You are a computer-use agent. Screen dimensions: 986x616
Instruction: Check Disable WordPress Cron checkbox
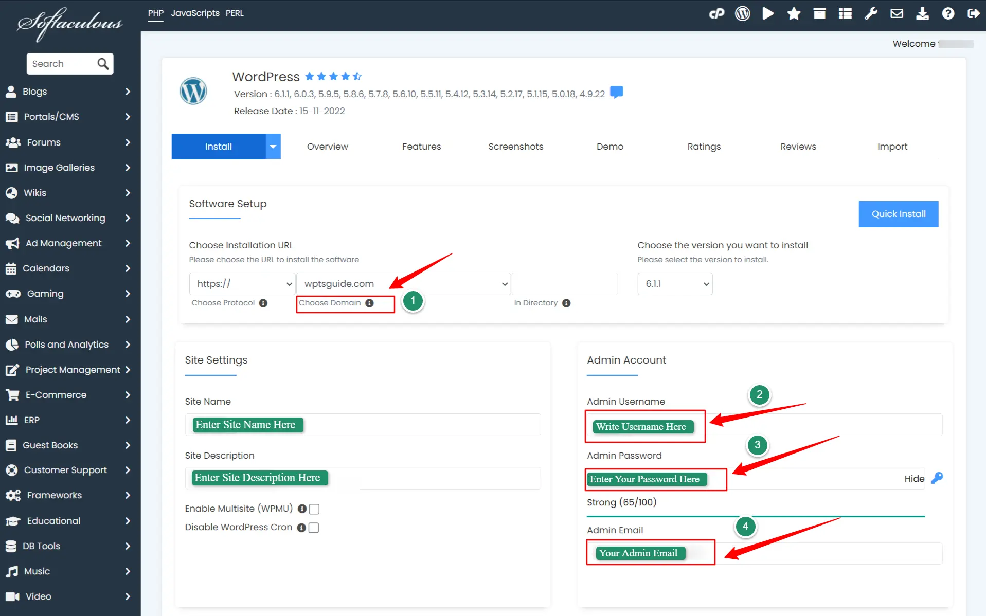[x=314, y=528]
